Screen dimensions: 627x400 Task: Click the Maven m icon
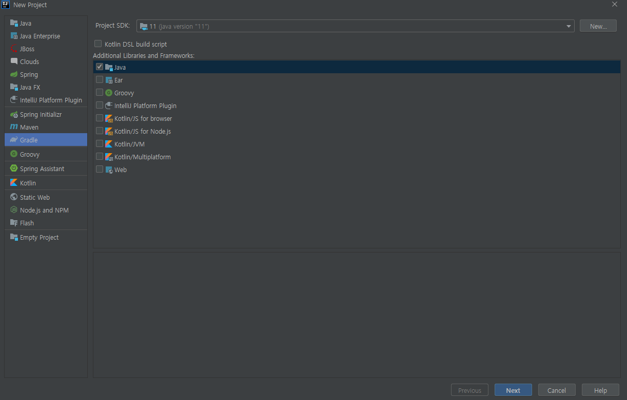(14, 127)
